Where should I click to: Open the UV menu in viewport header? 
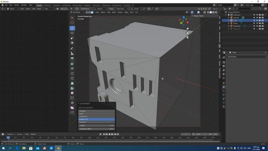(x=136, y=12)
